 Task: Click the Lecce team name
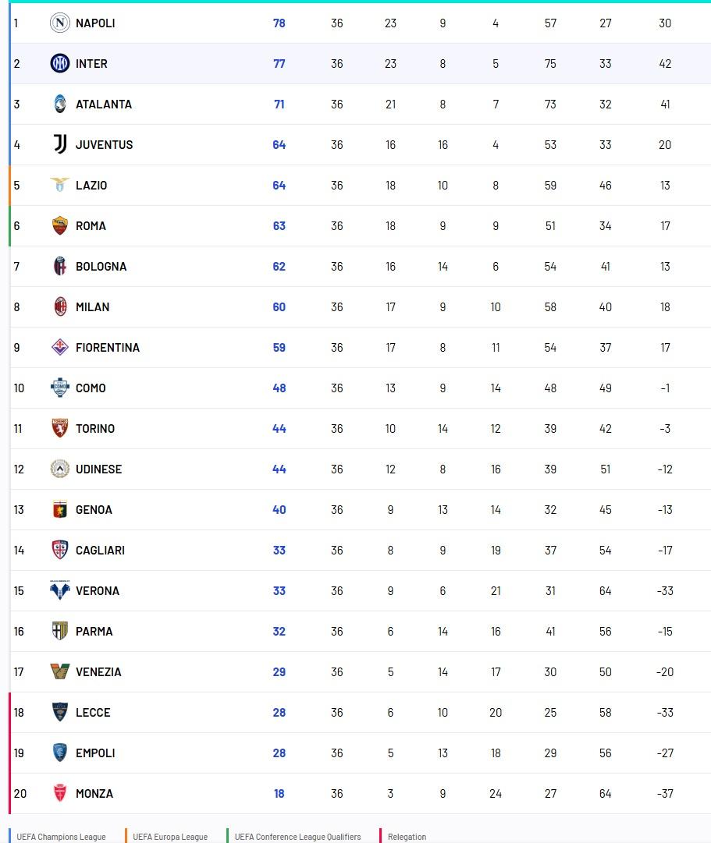pos(93,713)
